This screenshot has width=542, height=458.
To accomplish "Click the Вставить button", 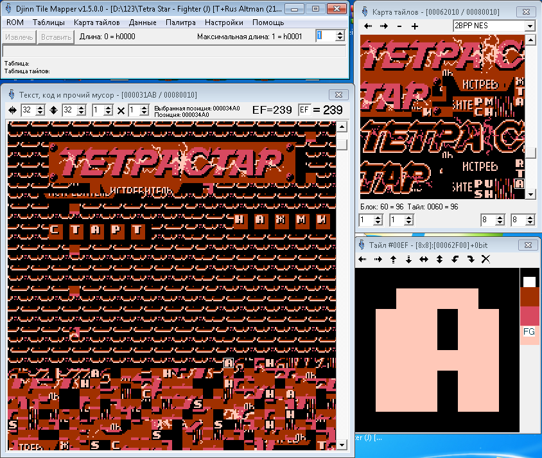I will (x=56, y=37).
